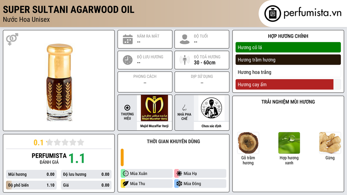Image resolution: width=347 pixels, height=195 pixels.
Task: Click the flower icon for Mùa Xuân
Action: [x=126, y=174]
